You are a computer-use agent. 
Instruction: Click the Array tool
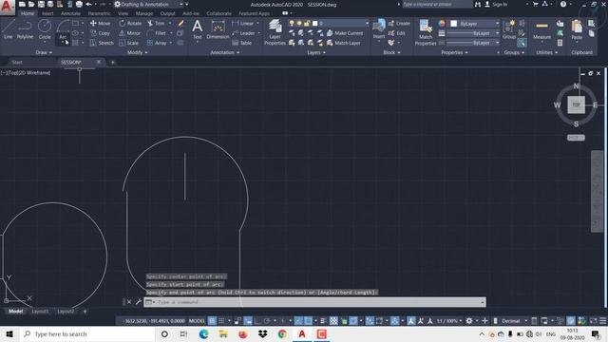[157, 43]
